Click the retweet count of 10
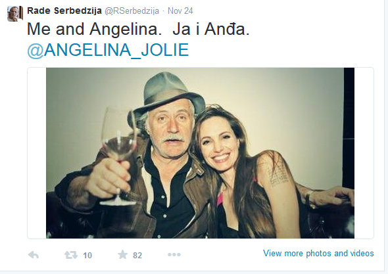The image size is (388, 274). tap(87, 255)
